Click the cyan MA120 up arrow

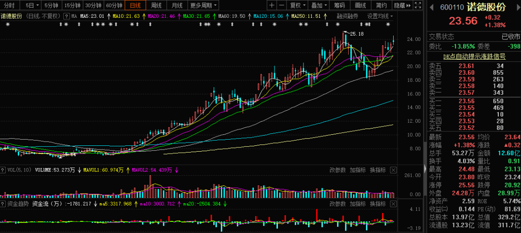(x=287, y=16)
